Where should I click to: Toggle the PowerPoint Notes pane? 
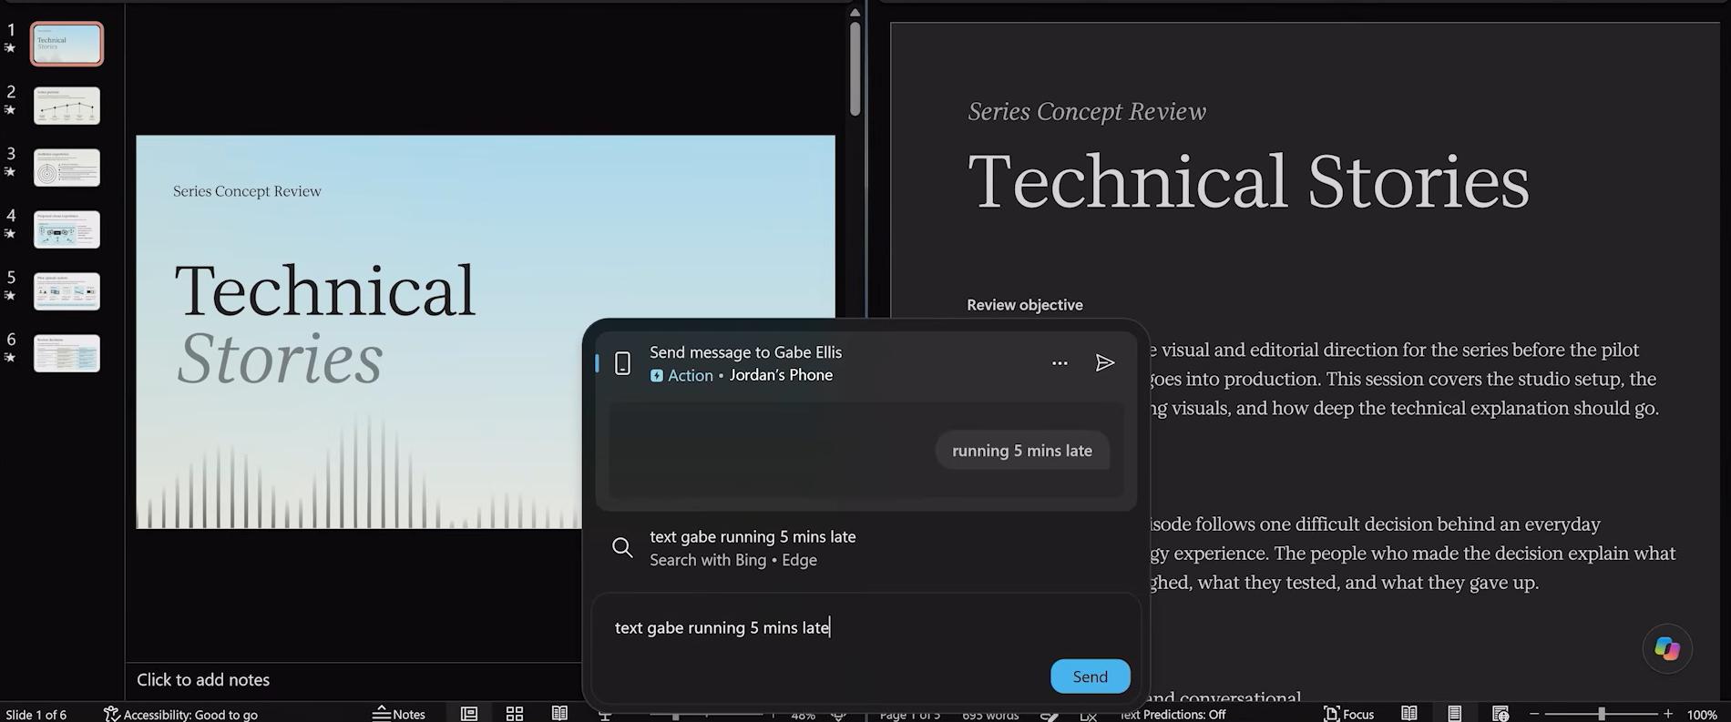[x=399, y=714]
